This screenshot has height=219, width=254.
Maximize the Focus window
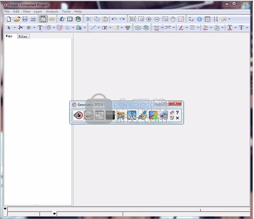point(234,3)
